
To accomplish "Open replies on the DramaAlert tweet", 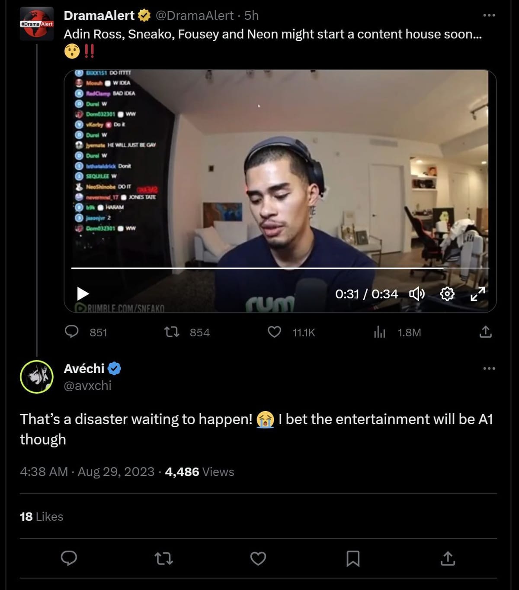I will (x=72, y=332).
